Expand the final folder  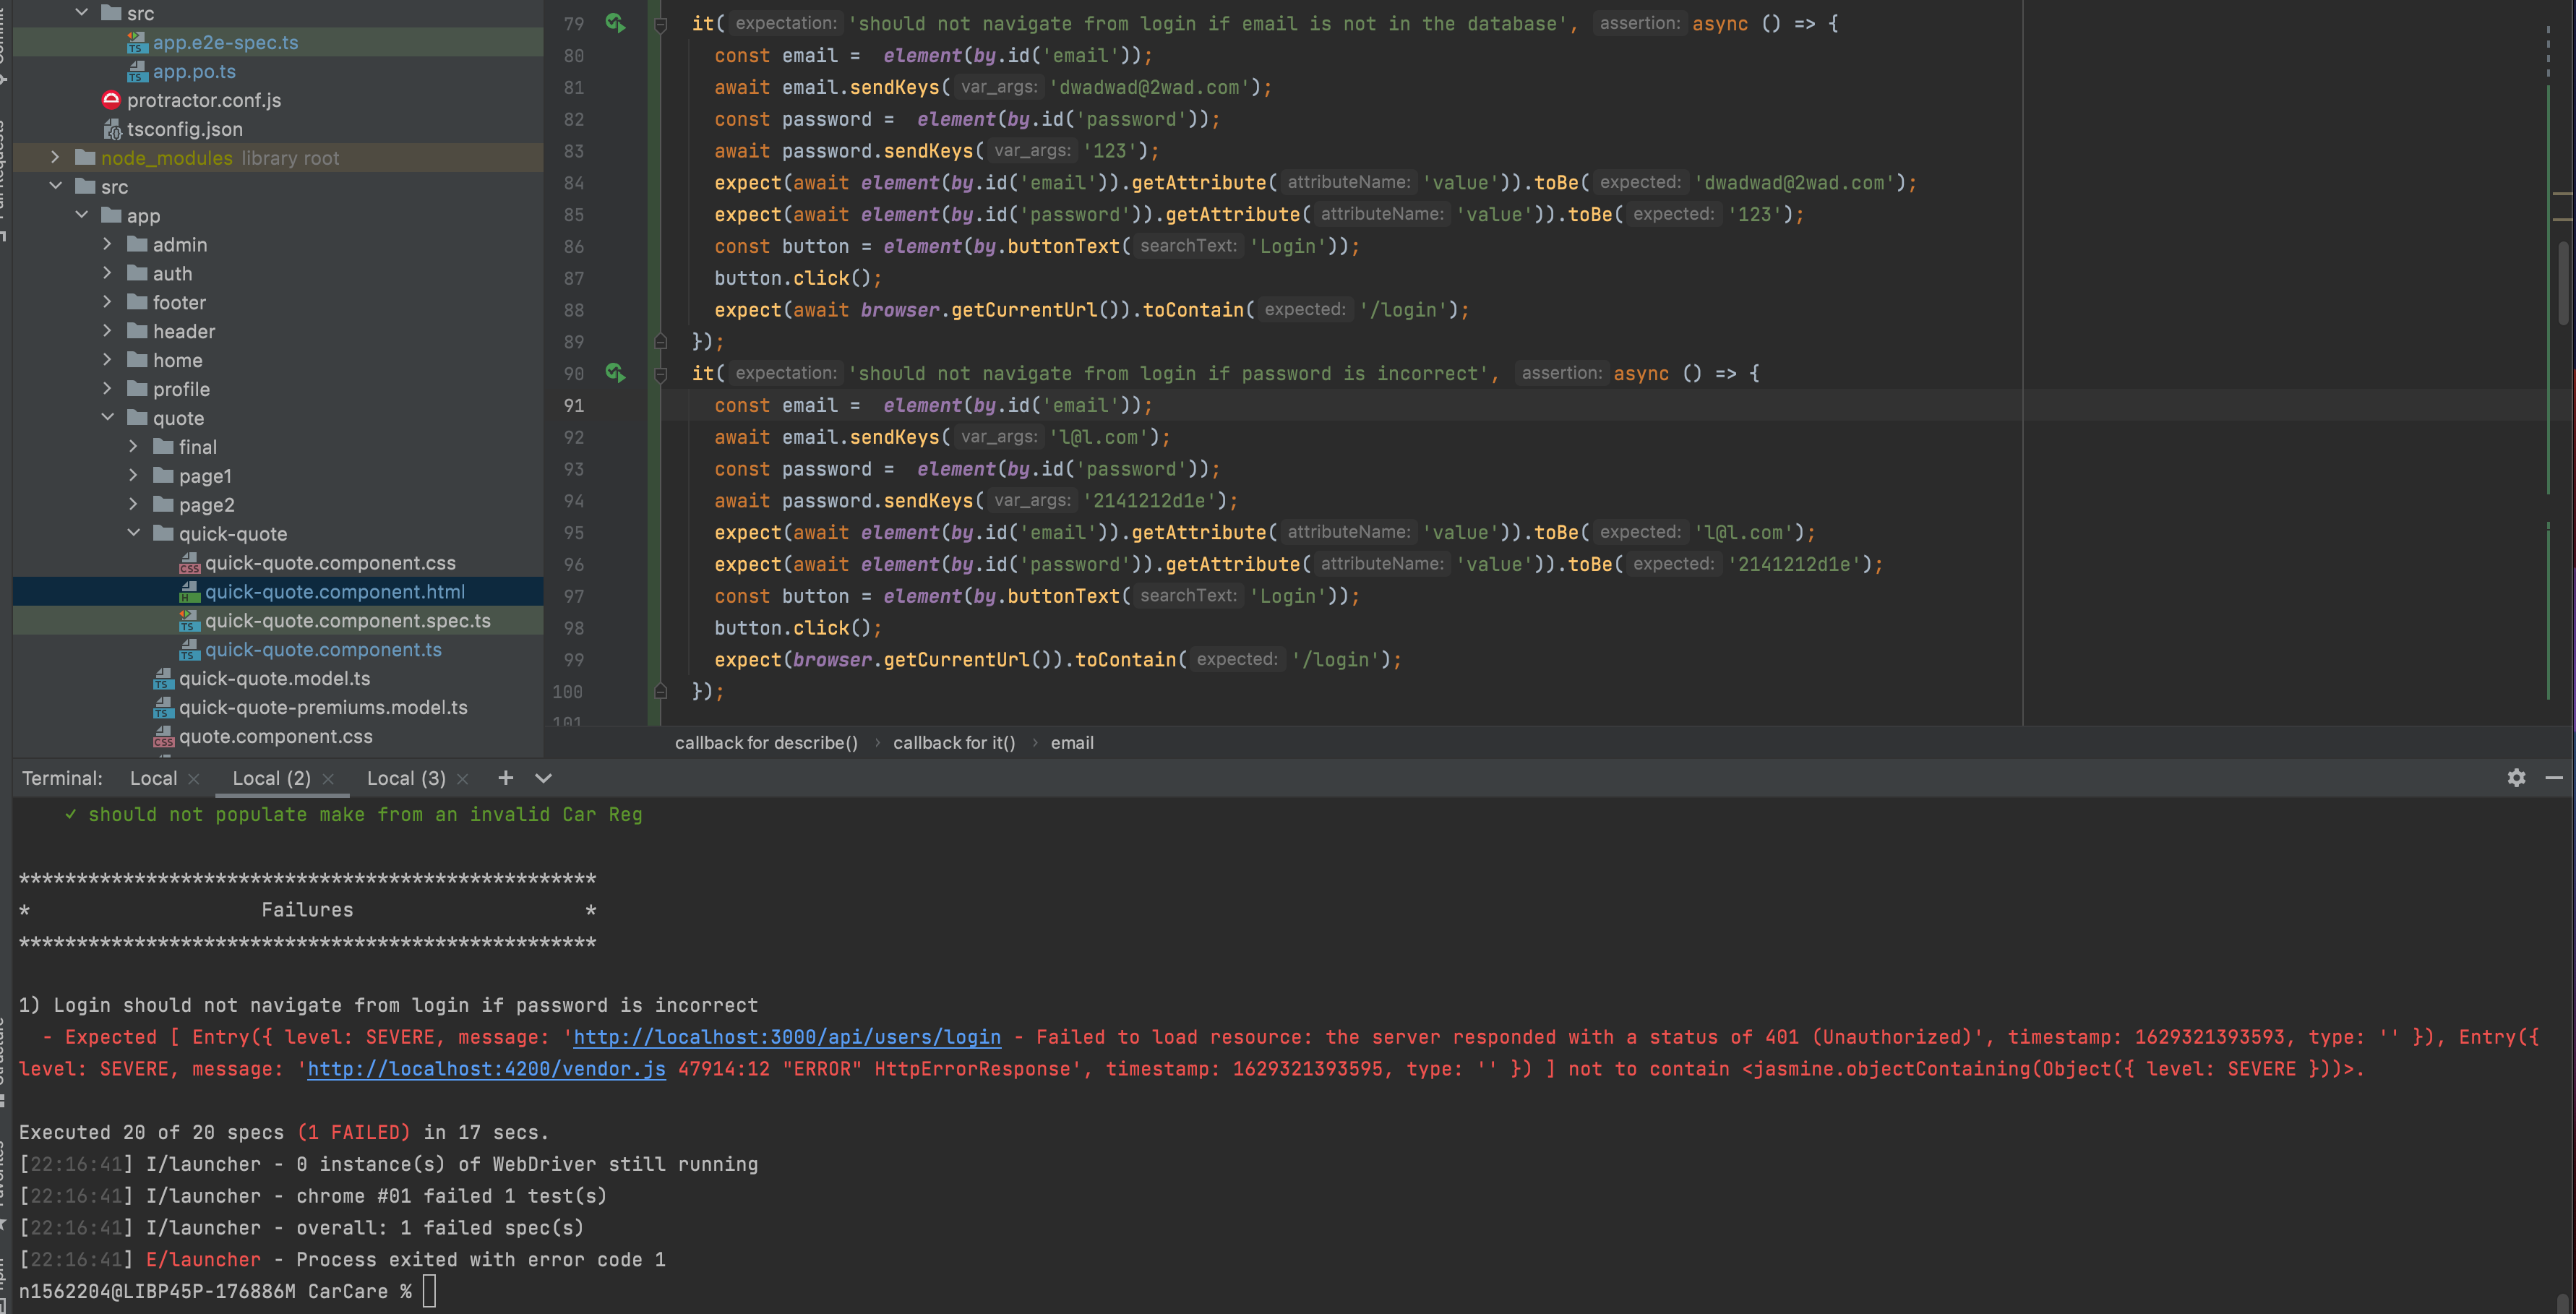(x=133, y=446)
